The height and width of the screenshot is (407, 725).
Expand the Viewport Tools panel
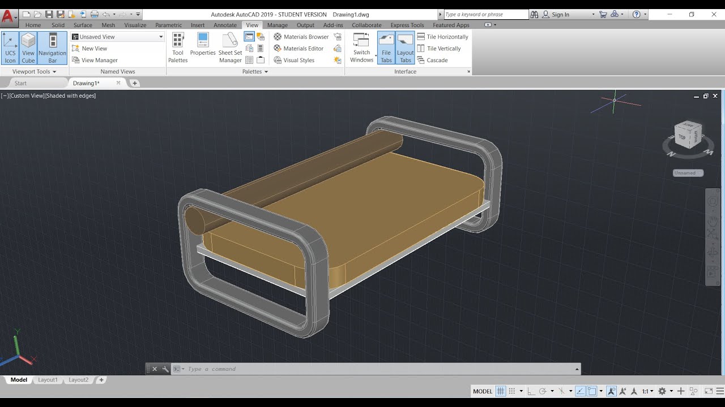[34, 72]
